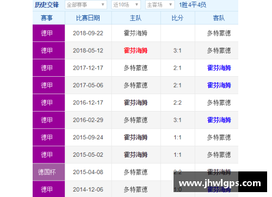Click red home team 霍芬海姆 on 2018-05-12
This screenshot has height=197, width=272.
pos(135,51)
